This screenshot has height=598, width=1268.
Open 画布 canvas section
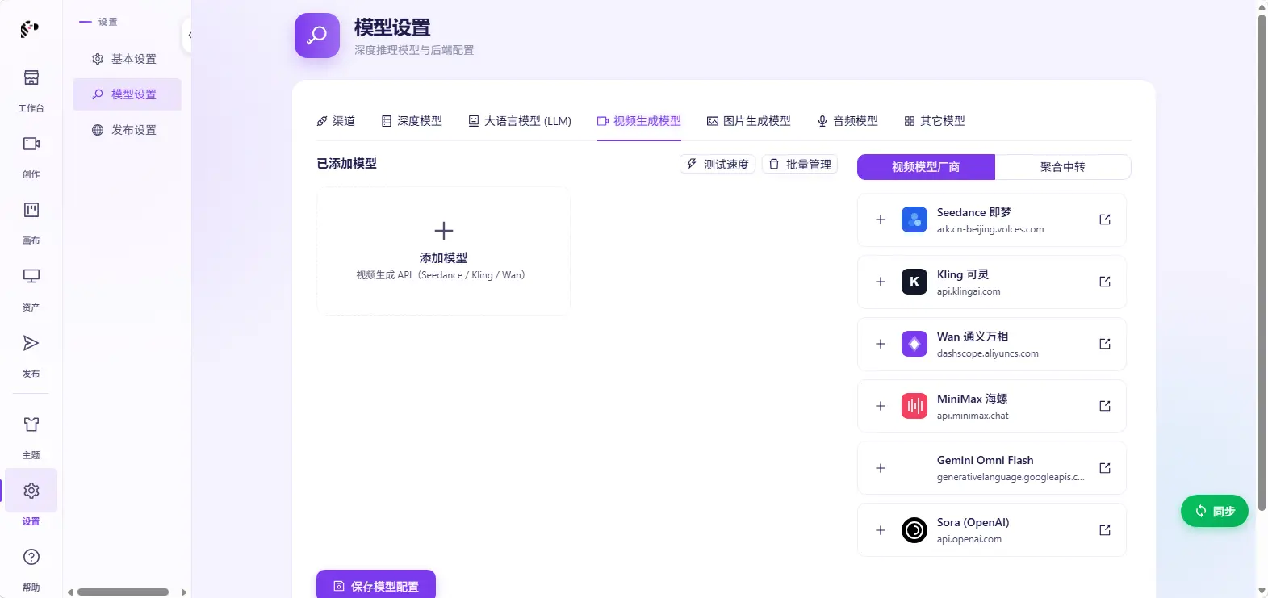(31, 223)
